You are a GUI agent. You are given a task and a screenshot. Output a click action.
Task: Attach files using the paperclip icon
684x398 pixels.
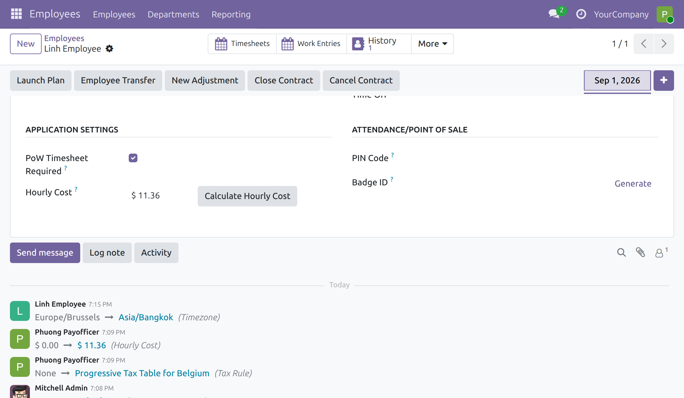click(x=640, y=252)
